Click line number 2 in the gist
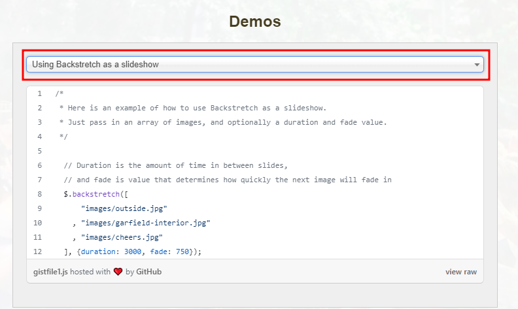This screenshot has height=309, width=518. pos(39,108)
